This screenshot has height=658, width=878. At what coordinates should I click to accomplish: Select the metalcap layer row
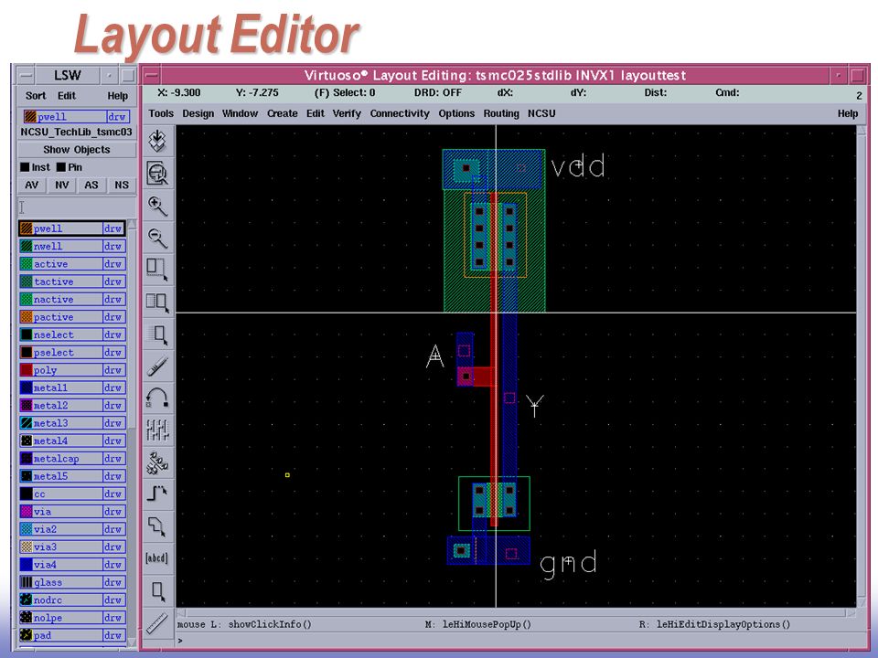pos(72,459)
